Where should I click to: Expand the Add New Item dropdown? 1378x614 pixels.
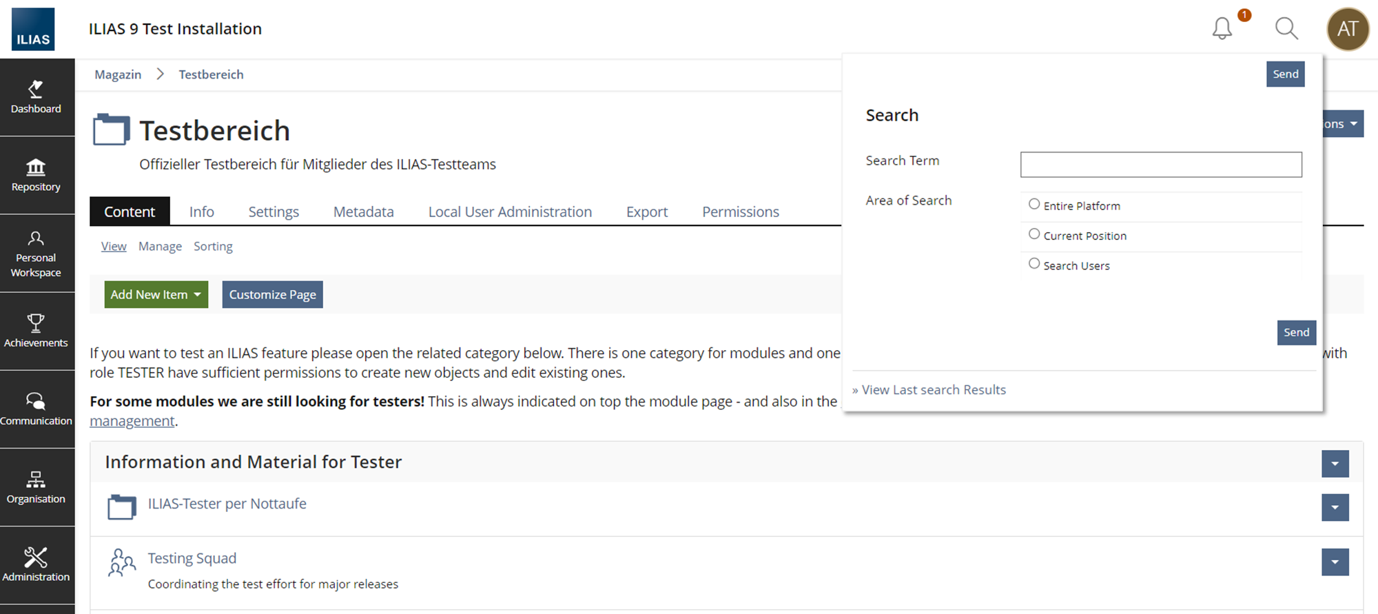(156, 294)
